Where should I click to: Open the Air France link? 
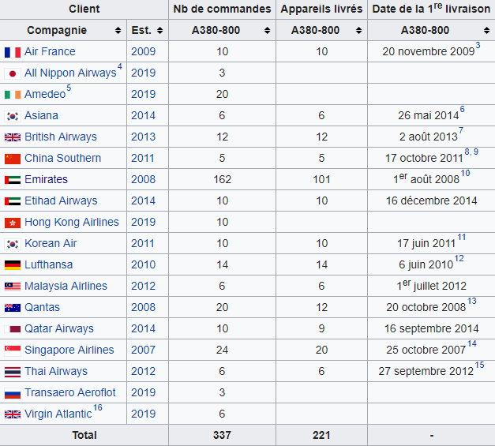click(x=50, y=51)
